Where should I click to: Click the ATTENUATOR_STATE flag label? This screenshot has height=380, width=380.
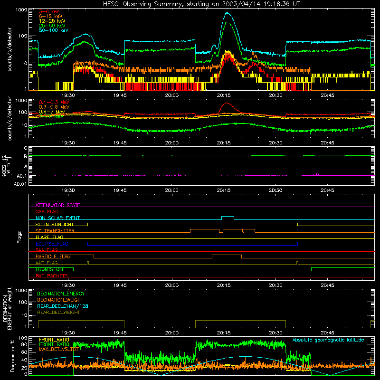pos(57,205)
